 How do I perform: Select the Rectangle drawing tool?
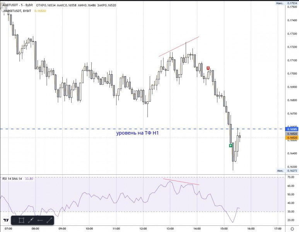pos(21,220)
